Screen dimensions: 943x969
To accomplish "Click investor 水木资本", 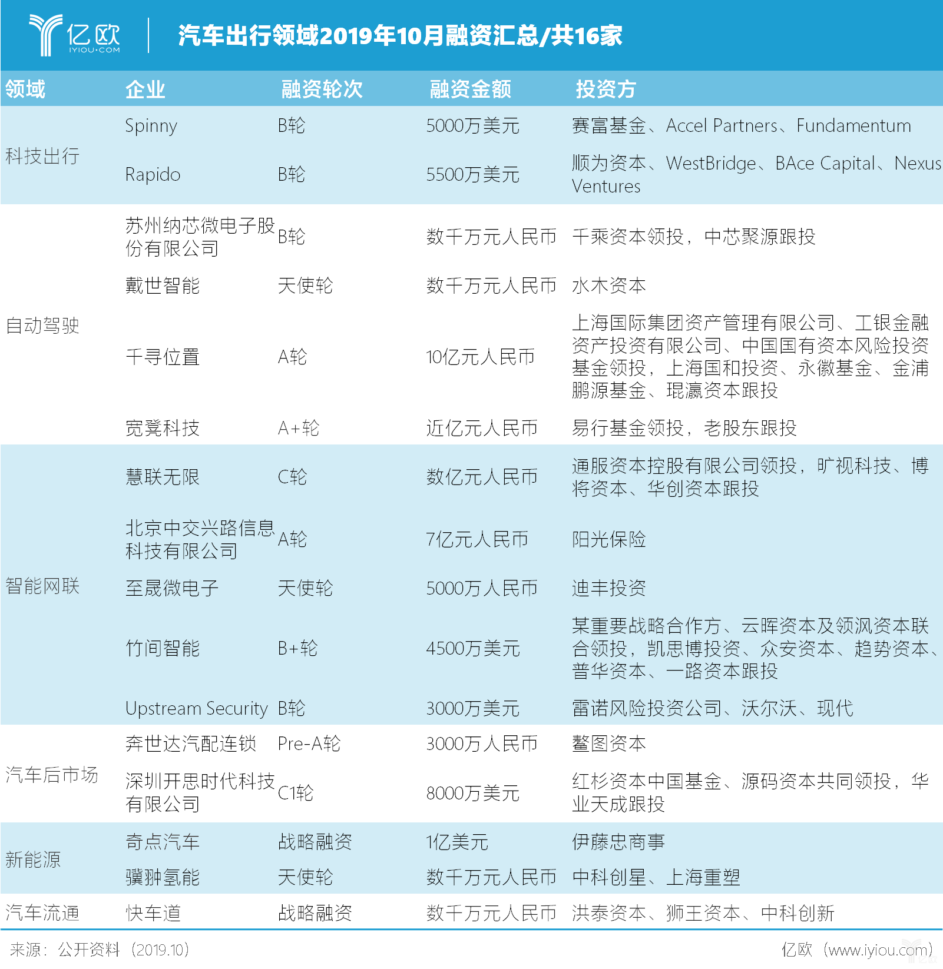I will tap(608, 286).
